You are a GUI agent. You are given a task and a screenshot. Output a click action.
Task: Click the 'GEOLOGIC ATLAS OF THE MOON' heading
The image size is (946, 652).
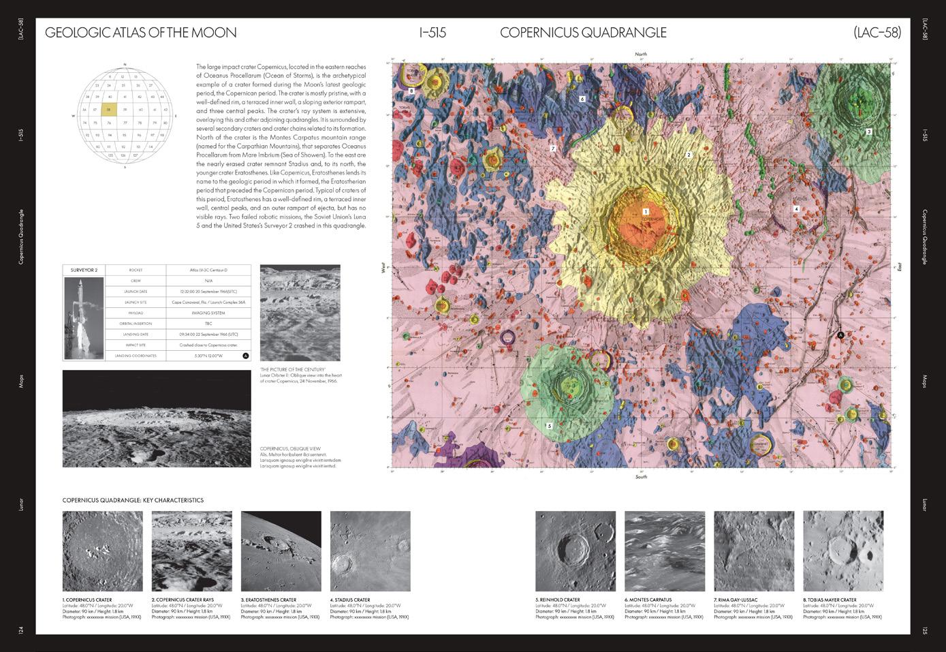click(x=140, y=33)
